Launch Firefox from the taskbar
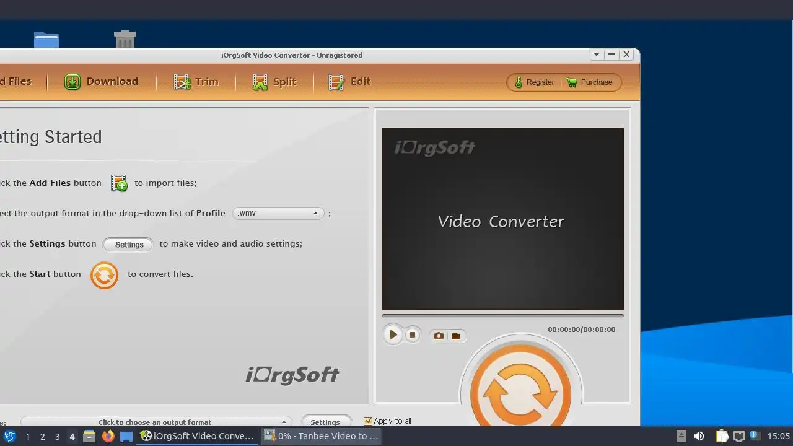The width and height of the screenshot is (793, 446). click(108, 436)
